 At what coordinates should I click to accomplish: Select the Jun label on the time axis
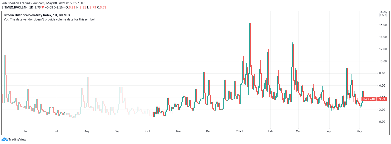pyautogui.click(x=26, y=131)
